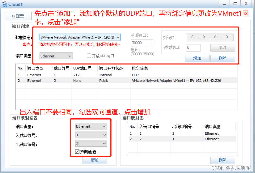Expand the 端口类型 Ethernet dropdown in 端口创建

(x=70, y=56)
